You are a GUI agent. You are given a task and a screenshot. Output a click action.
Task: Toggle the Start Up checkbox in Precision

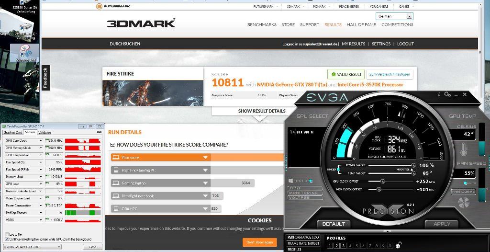pos(311,181)
